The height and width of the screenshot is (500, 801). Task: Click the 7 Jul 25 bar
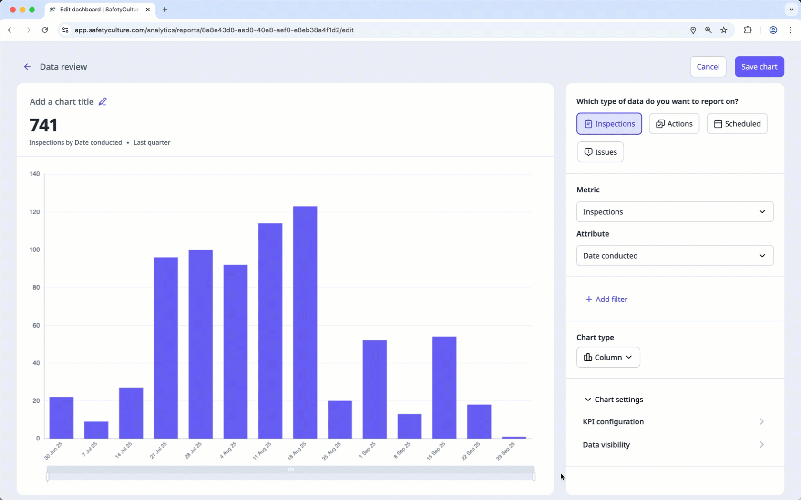(x=96, y=430)
